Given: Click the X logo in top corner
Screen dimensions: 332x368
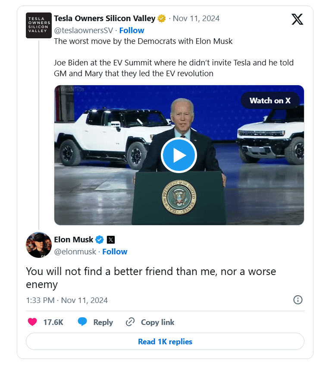Looking at the screenshot, I should 297,19.
